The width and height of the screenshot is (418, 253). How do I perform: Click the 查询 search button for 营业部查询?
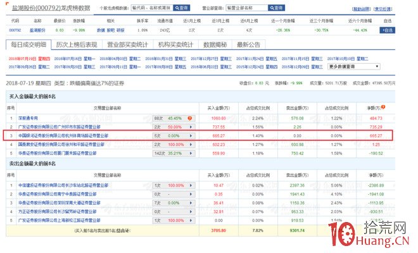click(276, 8)
